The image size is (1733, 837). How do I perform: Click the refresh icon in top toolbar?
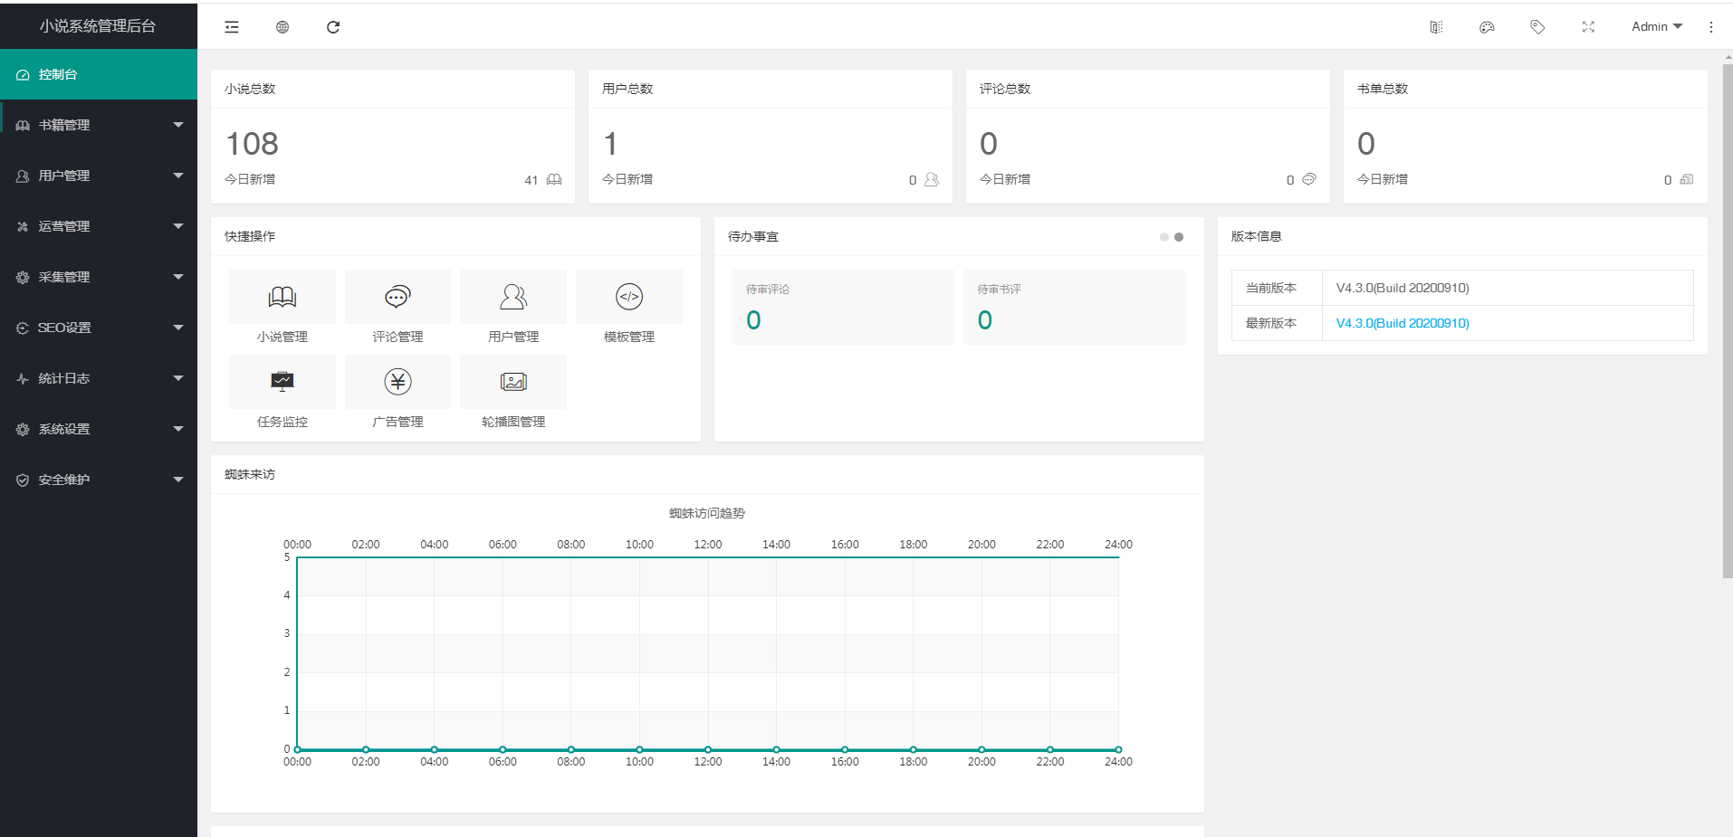click(x=333, y=27)
